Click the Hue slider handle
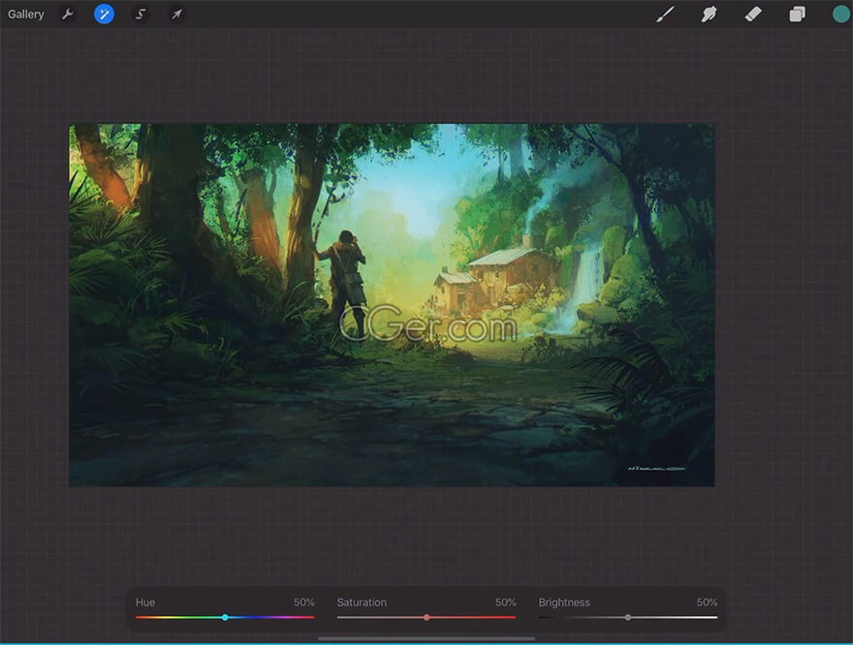The height and width of the screenshot is (645, 853). coord(225,617)
